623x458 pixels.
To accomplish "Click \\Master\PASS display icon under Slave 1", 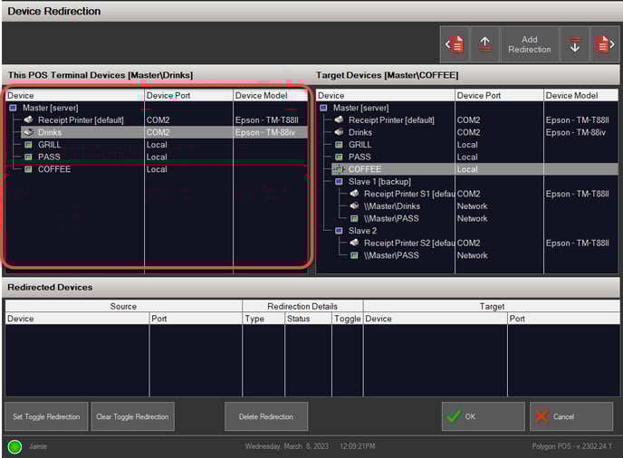I will [x=354, y=218].
